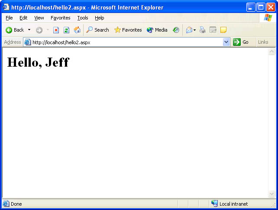The width and height of the screenshot is (278, 210).
Task: Open the Media pane
Action: coord(157,30)
